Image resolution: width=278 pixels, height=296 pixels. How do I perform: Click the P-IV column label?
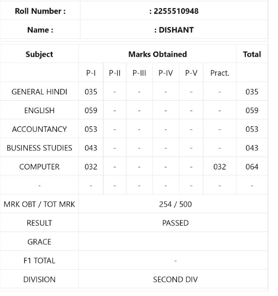[165, 73]
